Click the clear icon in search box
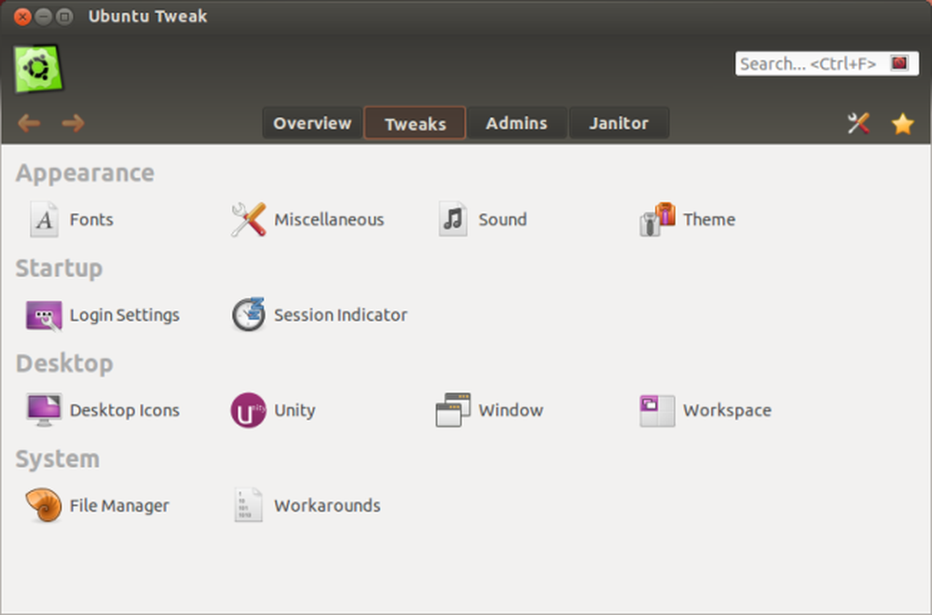932x615 pixels. pyautogui.click(x=899, y=63)
